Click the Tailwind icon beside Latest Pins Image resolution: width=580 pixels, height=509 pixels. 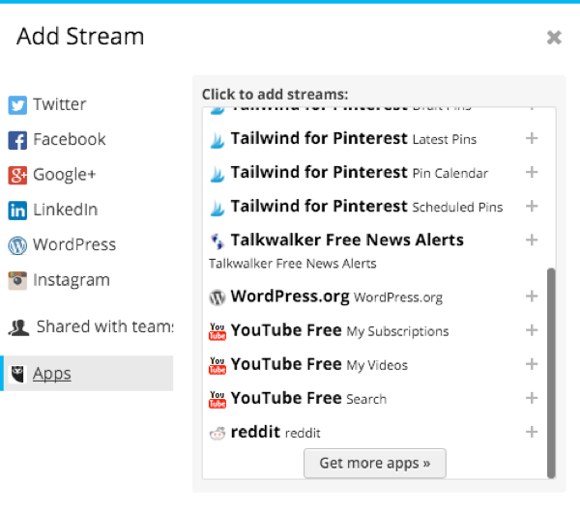[x=217, y=140]
